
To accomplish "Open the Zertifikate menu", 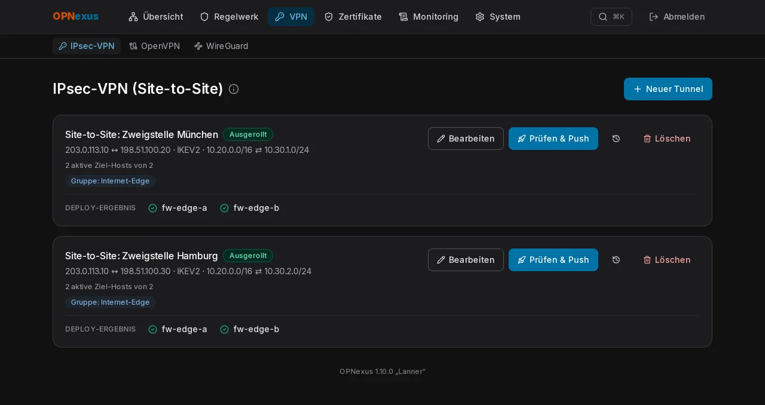I will point(353,17).
